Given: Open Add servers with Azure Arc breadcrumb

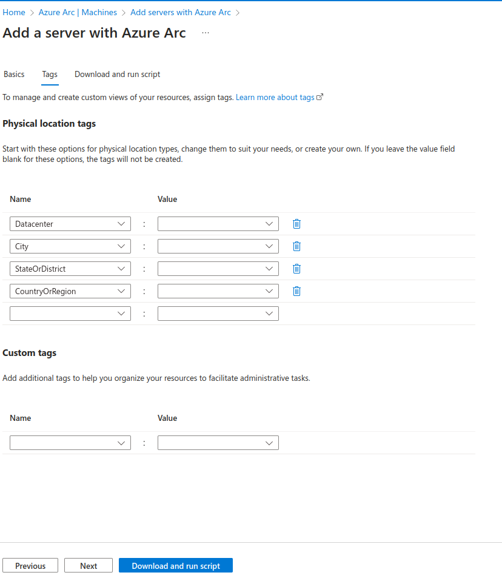Looking at the screenshot, I should tap(181, 12).
